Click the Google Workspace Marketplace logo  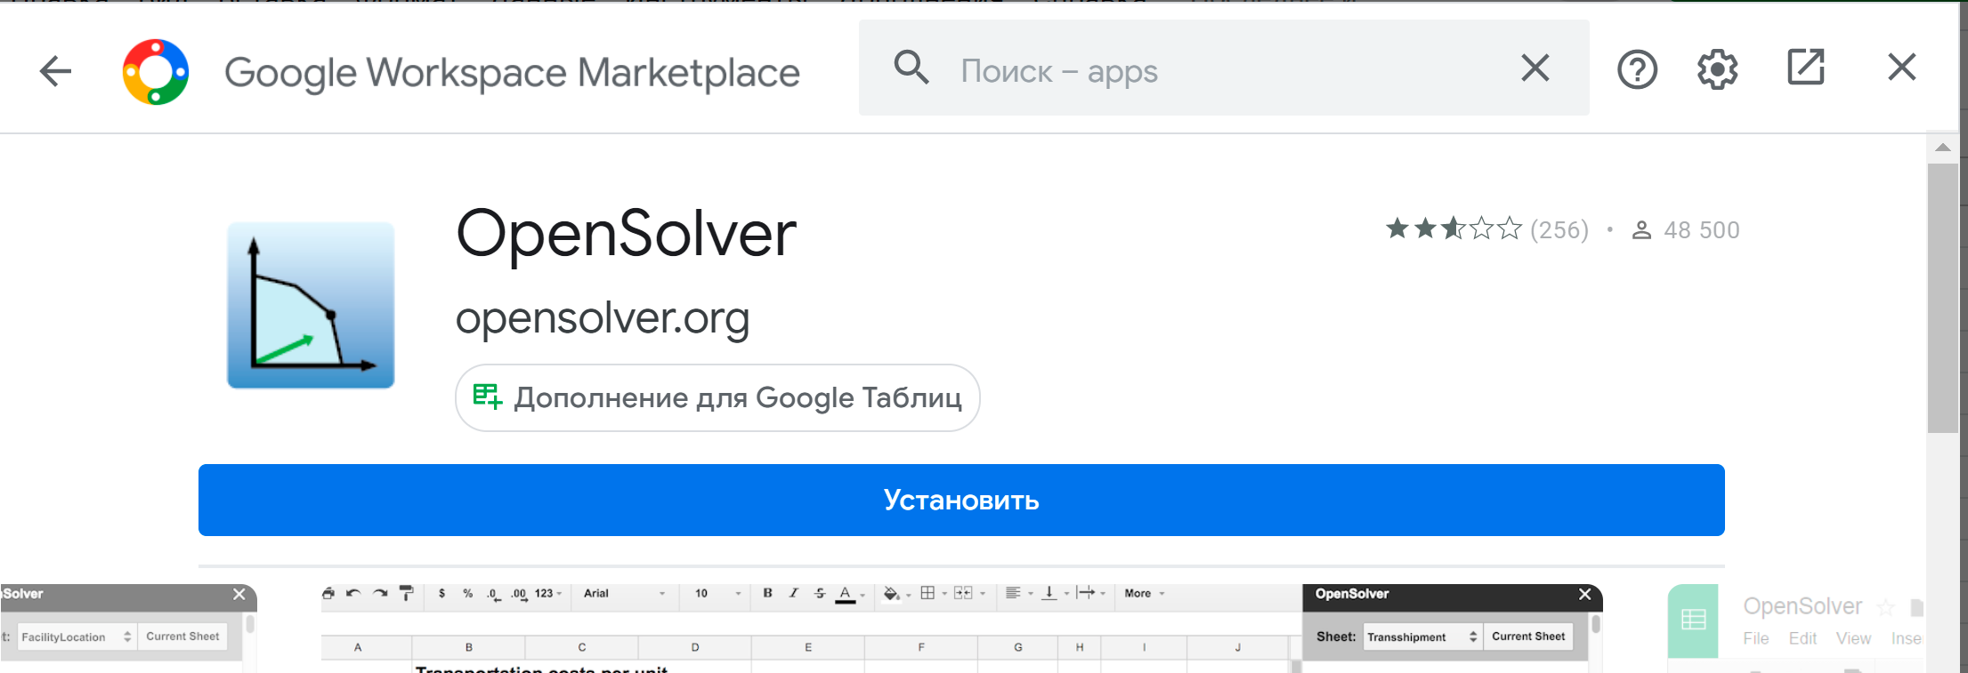coord(156,72)
